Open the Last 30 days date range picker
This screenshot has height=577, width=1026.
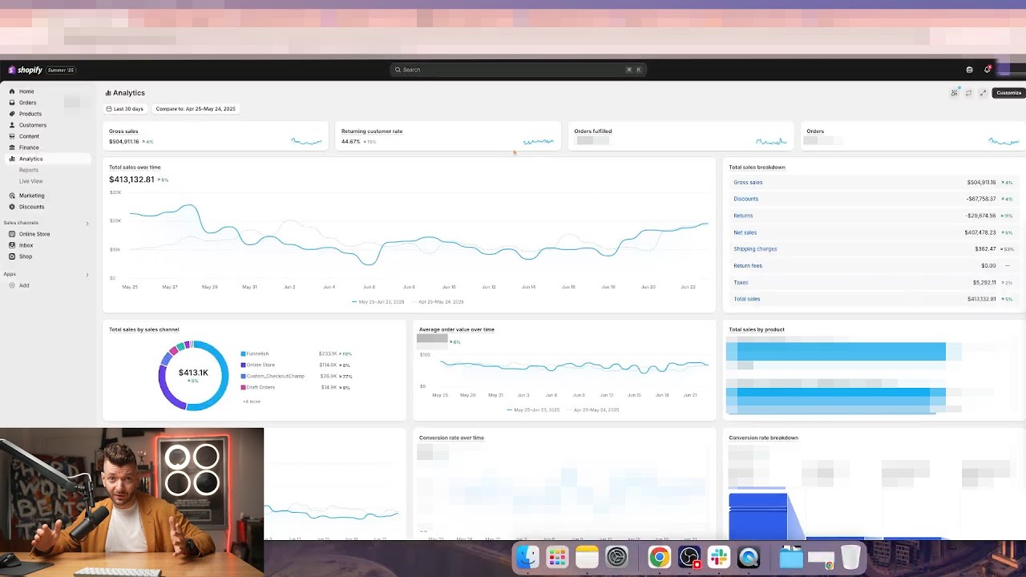(x=125, y=109)
